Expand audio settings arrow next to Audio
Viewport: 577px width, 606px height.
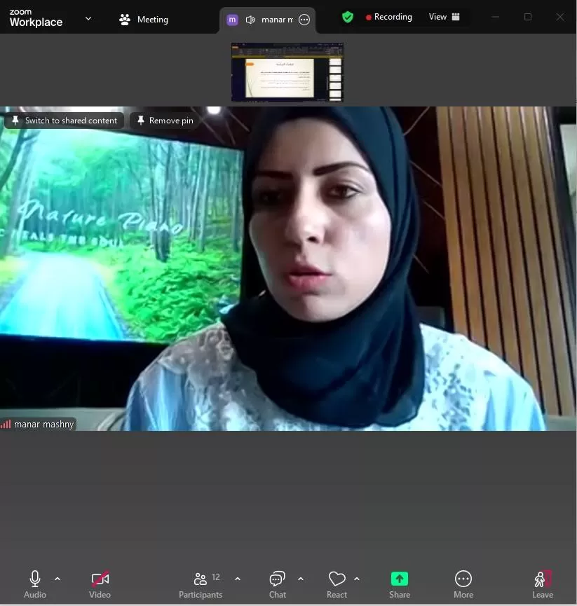tap(57, 579)
